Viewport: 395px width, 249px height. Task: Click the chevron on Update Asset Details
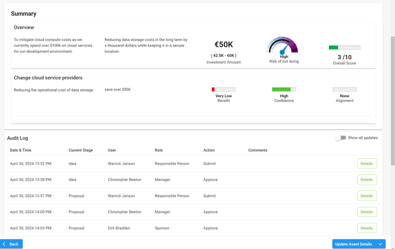tap(380, 244)
